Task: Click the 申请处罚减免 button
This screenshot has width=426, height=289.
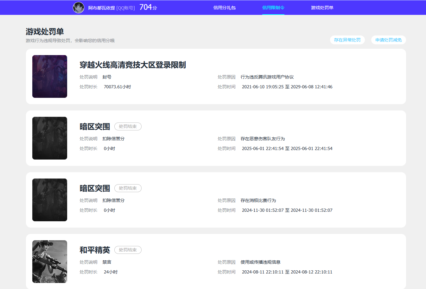Action: coord(389,40)
